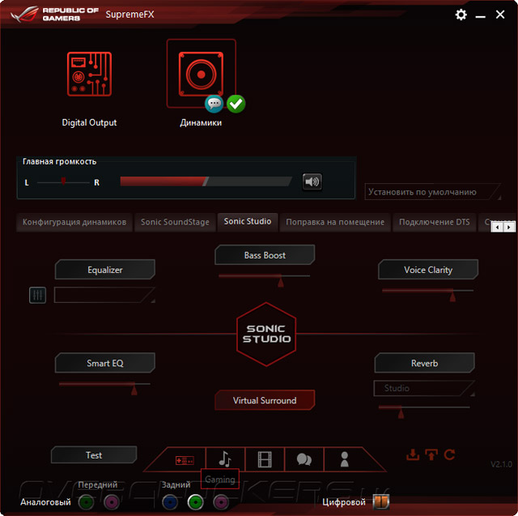The image size is (518, 516).
Task: Click the pink rear analog jack
Action: 221,502
